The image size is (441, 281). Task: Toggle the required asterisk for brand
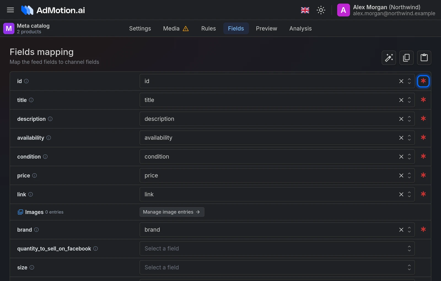(x=423, y=230)
